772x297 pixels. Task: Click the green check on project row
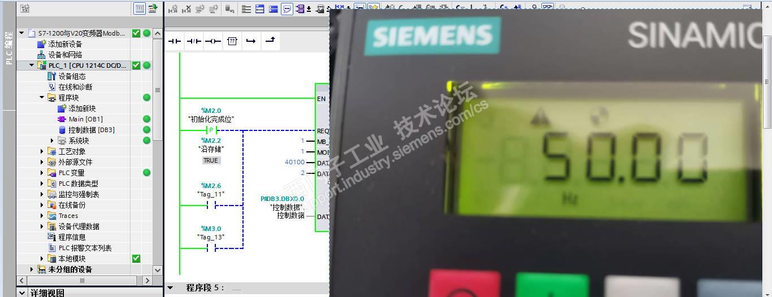click(136, 33)
